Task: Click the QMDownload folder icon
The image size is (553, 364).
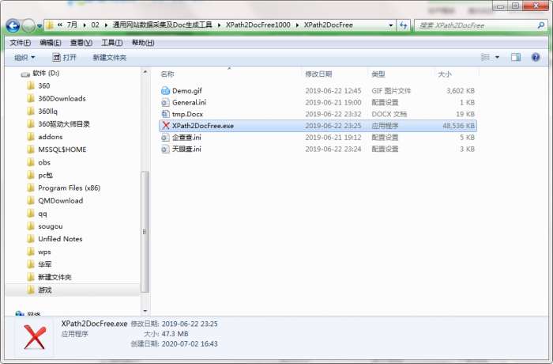Action: (x=31, y=201)
